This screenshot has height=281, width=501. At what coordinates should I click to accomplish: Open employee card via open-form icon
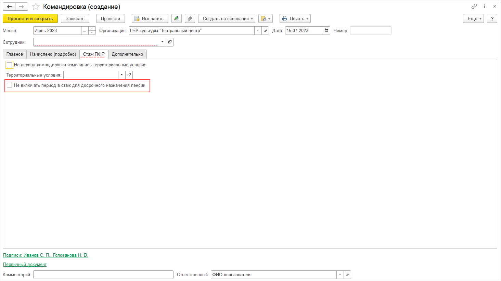tap(170, 42)
